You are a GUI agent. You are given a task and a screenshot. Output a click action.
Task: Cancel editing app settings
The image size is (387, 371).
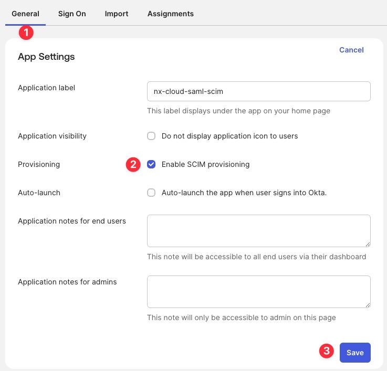(x=351, y=50)
